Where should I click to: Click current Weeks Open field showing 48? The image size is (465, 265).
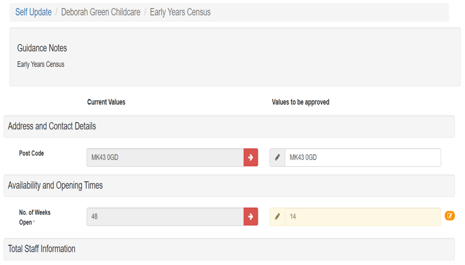(x=164, y=216)
